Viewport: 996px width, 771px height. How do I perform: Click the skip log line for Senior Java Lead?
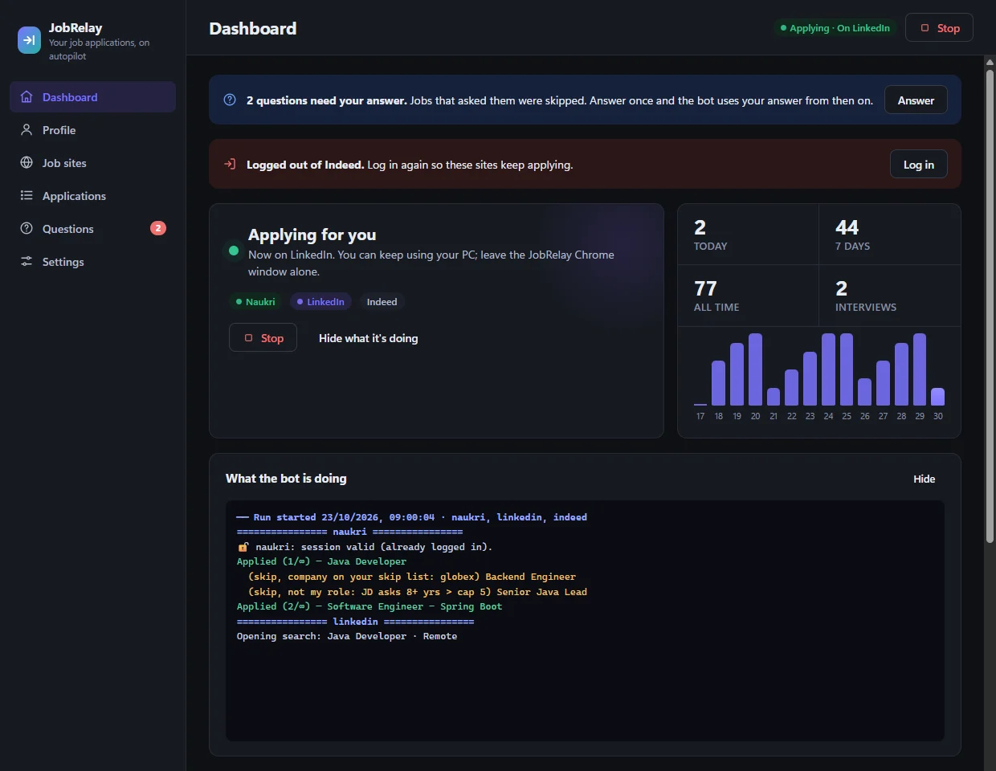pos(418,592)
